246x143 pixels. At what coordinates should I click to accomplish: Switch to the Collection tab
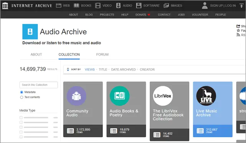(69, 54)
